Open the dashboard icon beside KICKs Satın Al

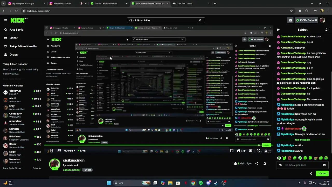click(x=290, y=20)
